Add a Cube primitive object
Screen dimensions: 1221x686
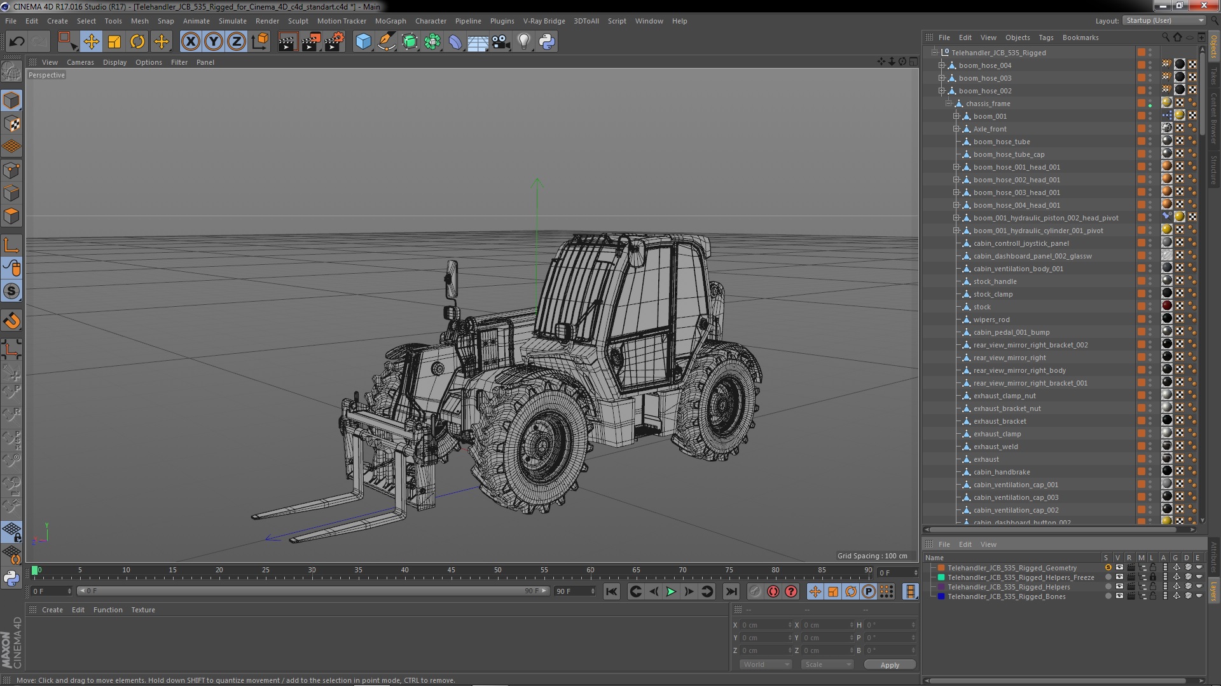click(x=363, y=42)
